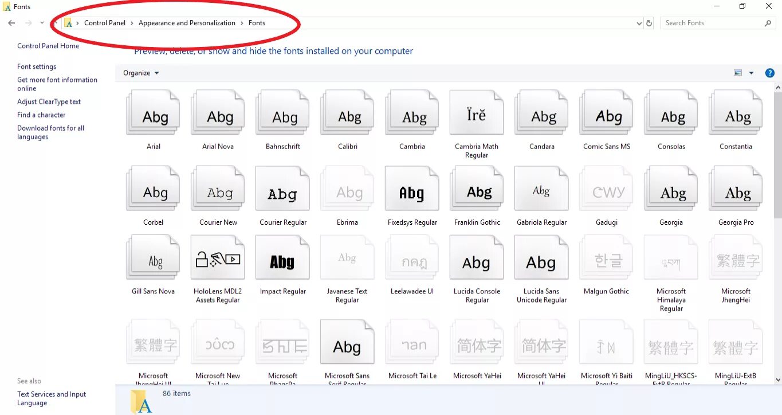Click the scrollbar down arrow
The image size is (782, 415).
tap(777, 379)
